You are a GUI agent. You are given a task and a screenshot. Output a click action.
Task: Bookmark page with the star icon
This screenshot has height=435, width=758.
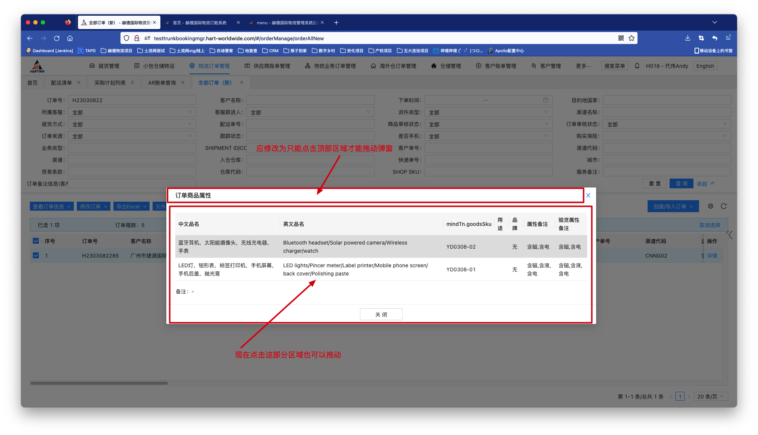632,38
